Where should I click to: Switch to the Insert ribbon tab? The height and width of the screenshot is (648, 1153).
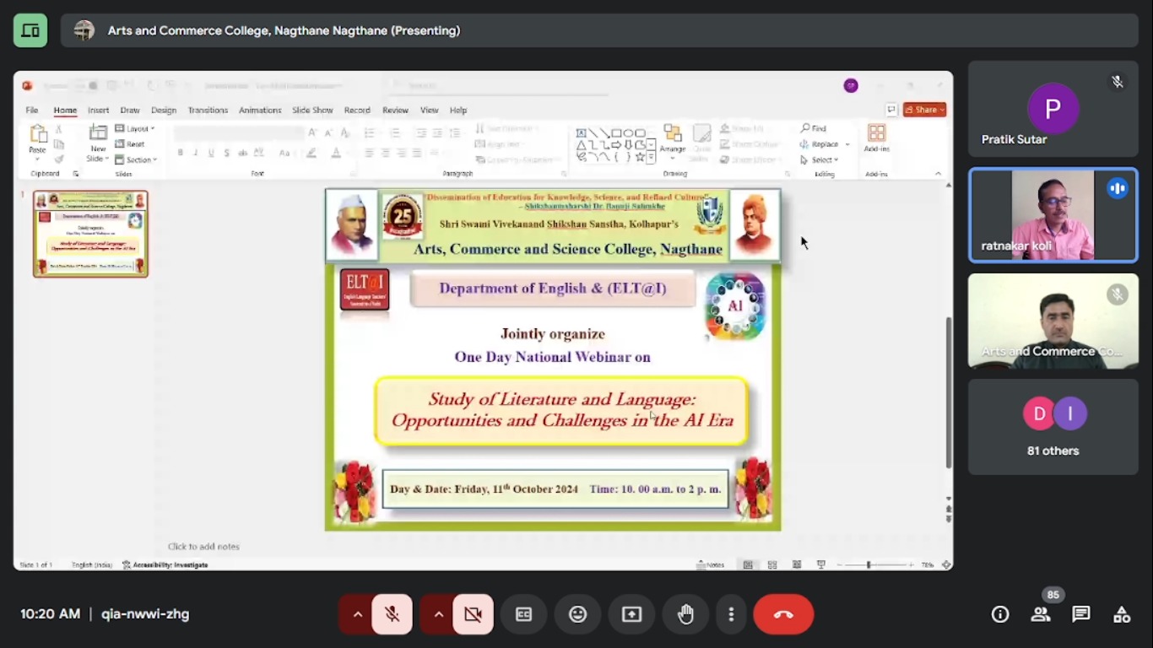tap(99, 111)
